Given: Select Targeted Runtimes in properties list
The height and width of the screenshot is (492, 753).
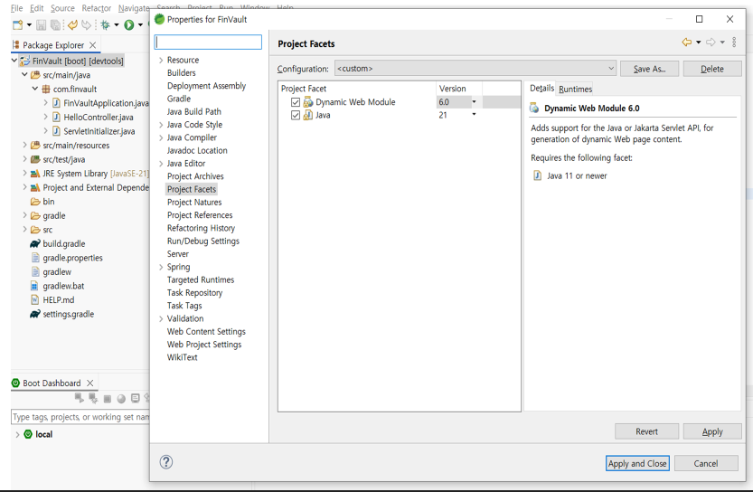Looking at the screenshot, I should click(x=201, y=279).
